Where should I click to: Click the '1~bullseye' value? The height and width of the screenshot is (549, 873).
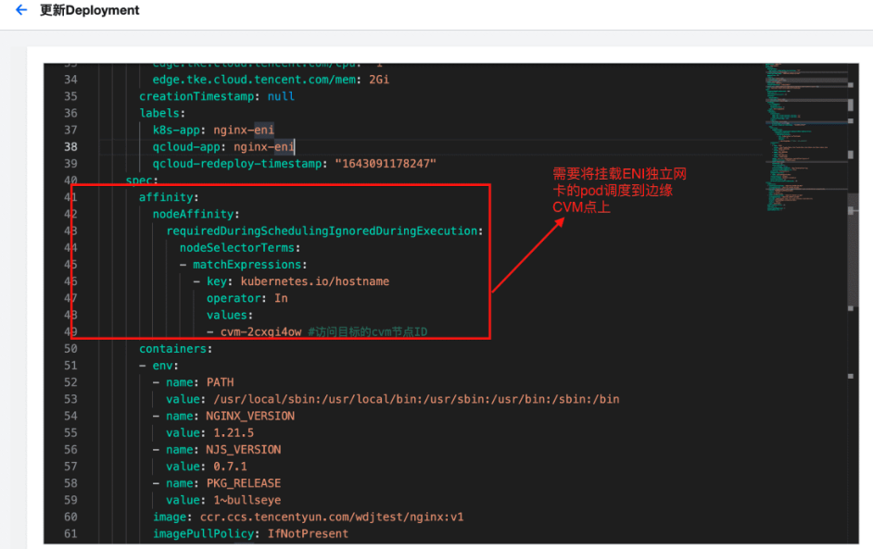[x=247, y=500]
